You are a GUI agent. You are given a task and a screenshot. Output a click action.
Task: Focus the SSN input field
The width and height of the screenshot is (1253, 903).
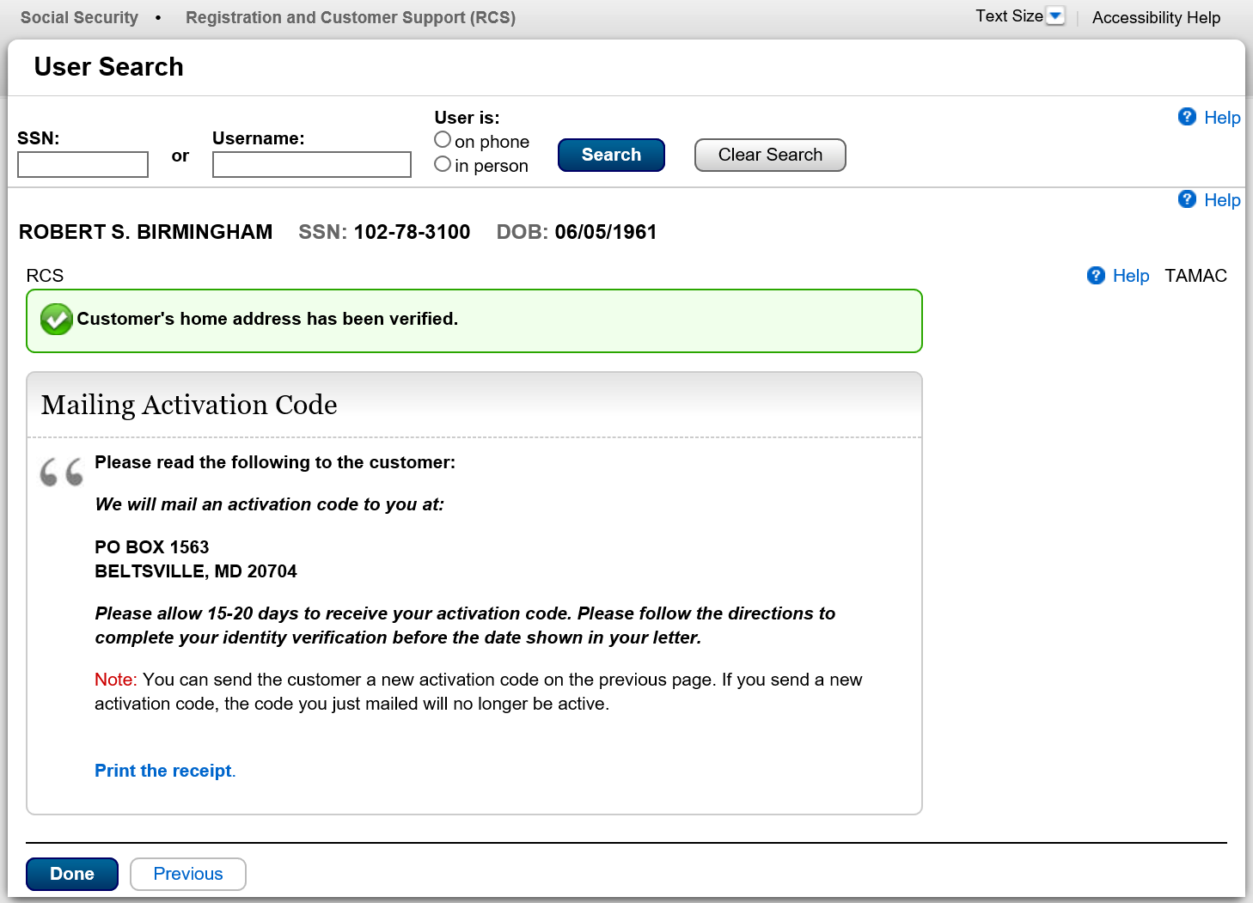[83, 164]
